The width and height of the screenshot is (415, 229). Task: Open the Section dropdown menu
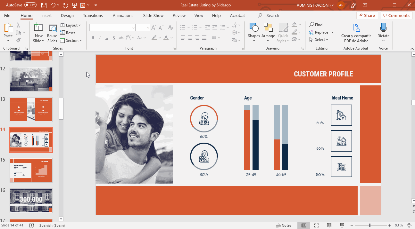pyautogui.click(x=71, y=41)
